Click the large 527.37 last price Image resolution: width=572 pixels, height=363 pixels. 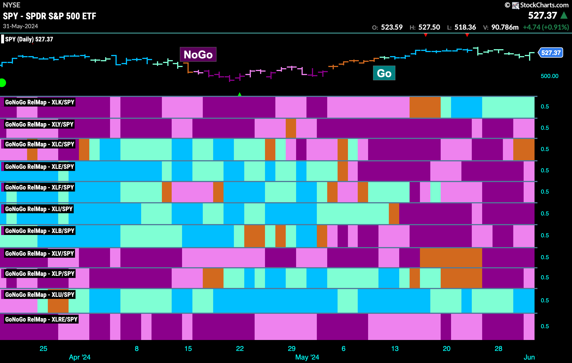[x=543, y=16]
